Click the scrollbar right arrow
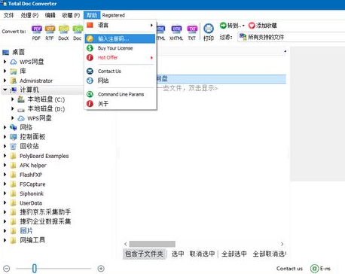The width and height of the screenshot is (345, 274). 282,244
